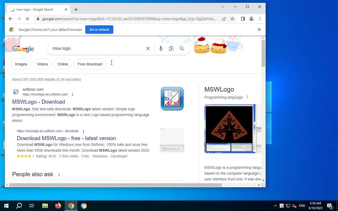This screenshot has width=338, height=211.
Task: Open MSWLogo knowledge panel more options
Action: (247, 97)
